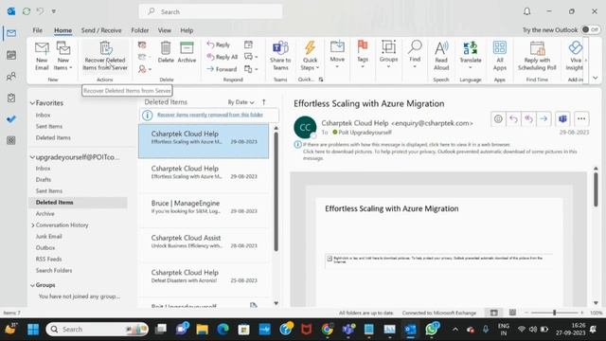606x341 pixels.
Task: Open Tasks clipboard icon in sidebar
Action: (x=11, y=98)
